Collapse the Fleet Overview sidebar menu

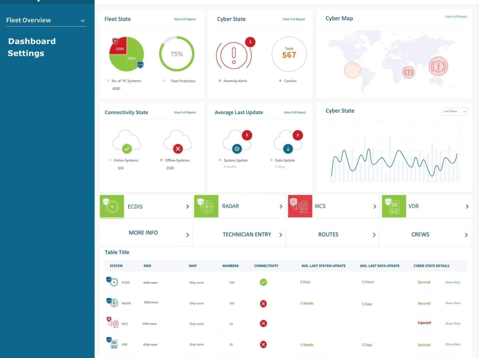[x=82, y=21]
